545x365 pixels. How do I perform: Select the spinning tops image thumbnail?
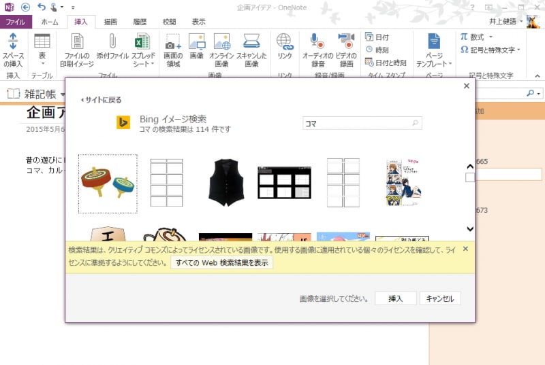(108, 184)
